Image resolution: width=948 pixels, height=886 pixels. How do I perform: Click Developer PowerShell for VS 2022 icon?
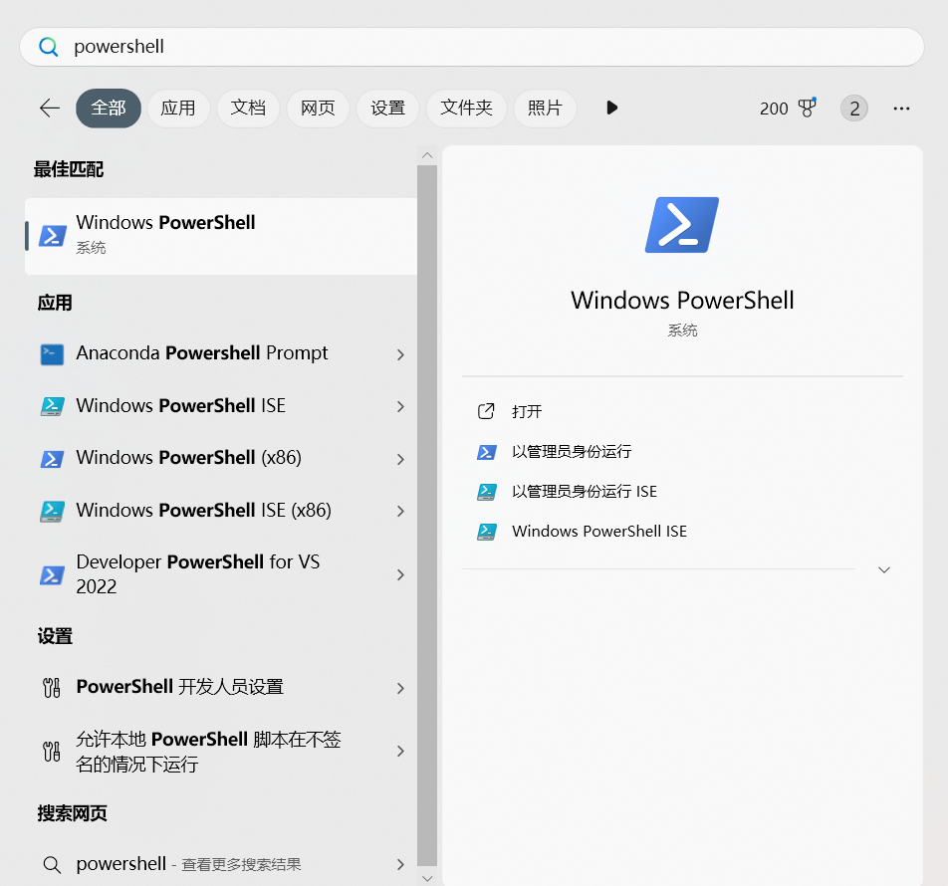point(52,574)
